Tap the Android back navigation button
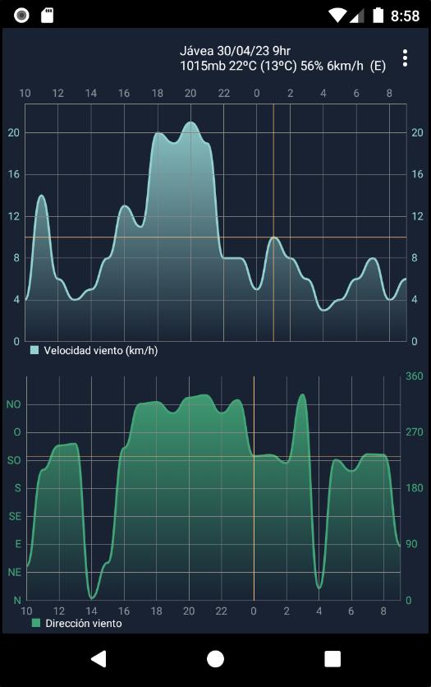Viewport: 431px width, 687px height. pyautogui.click(x=99, y=658)
